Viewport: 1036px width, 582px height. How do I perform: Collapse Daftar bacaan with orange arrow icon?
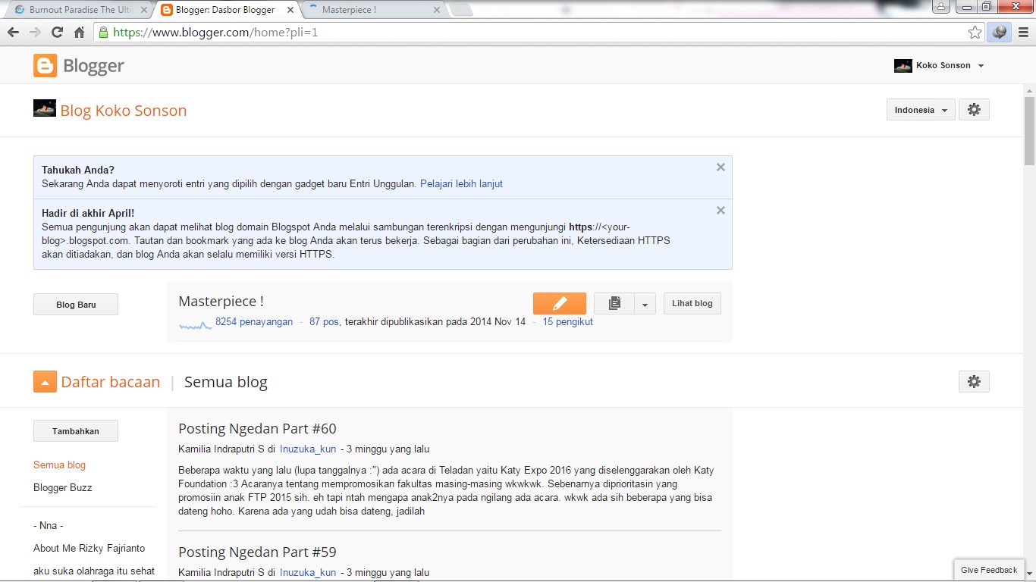[x=45, y=382]
